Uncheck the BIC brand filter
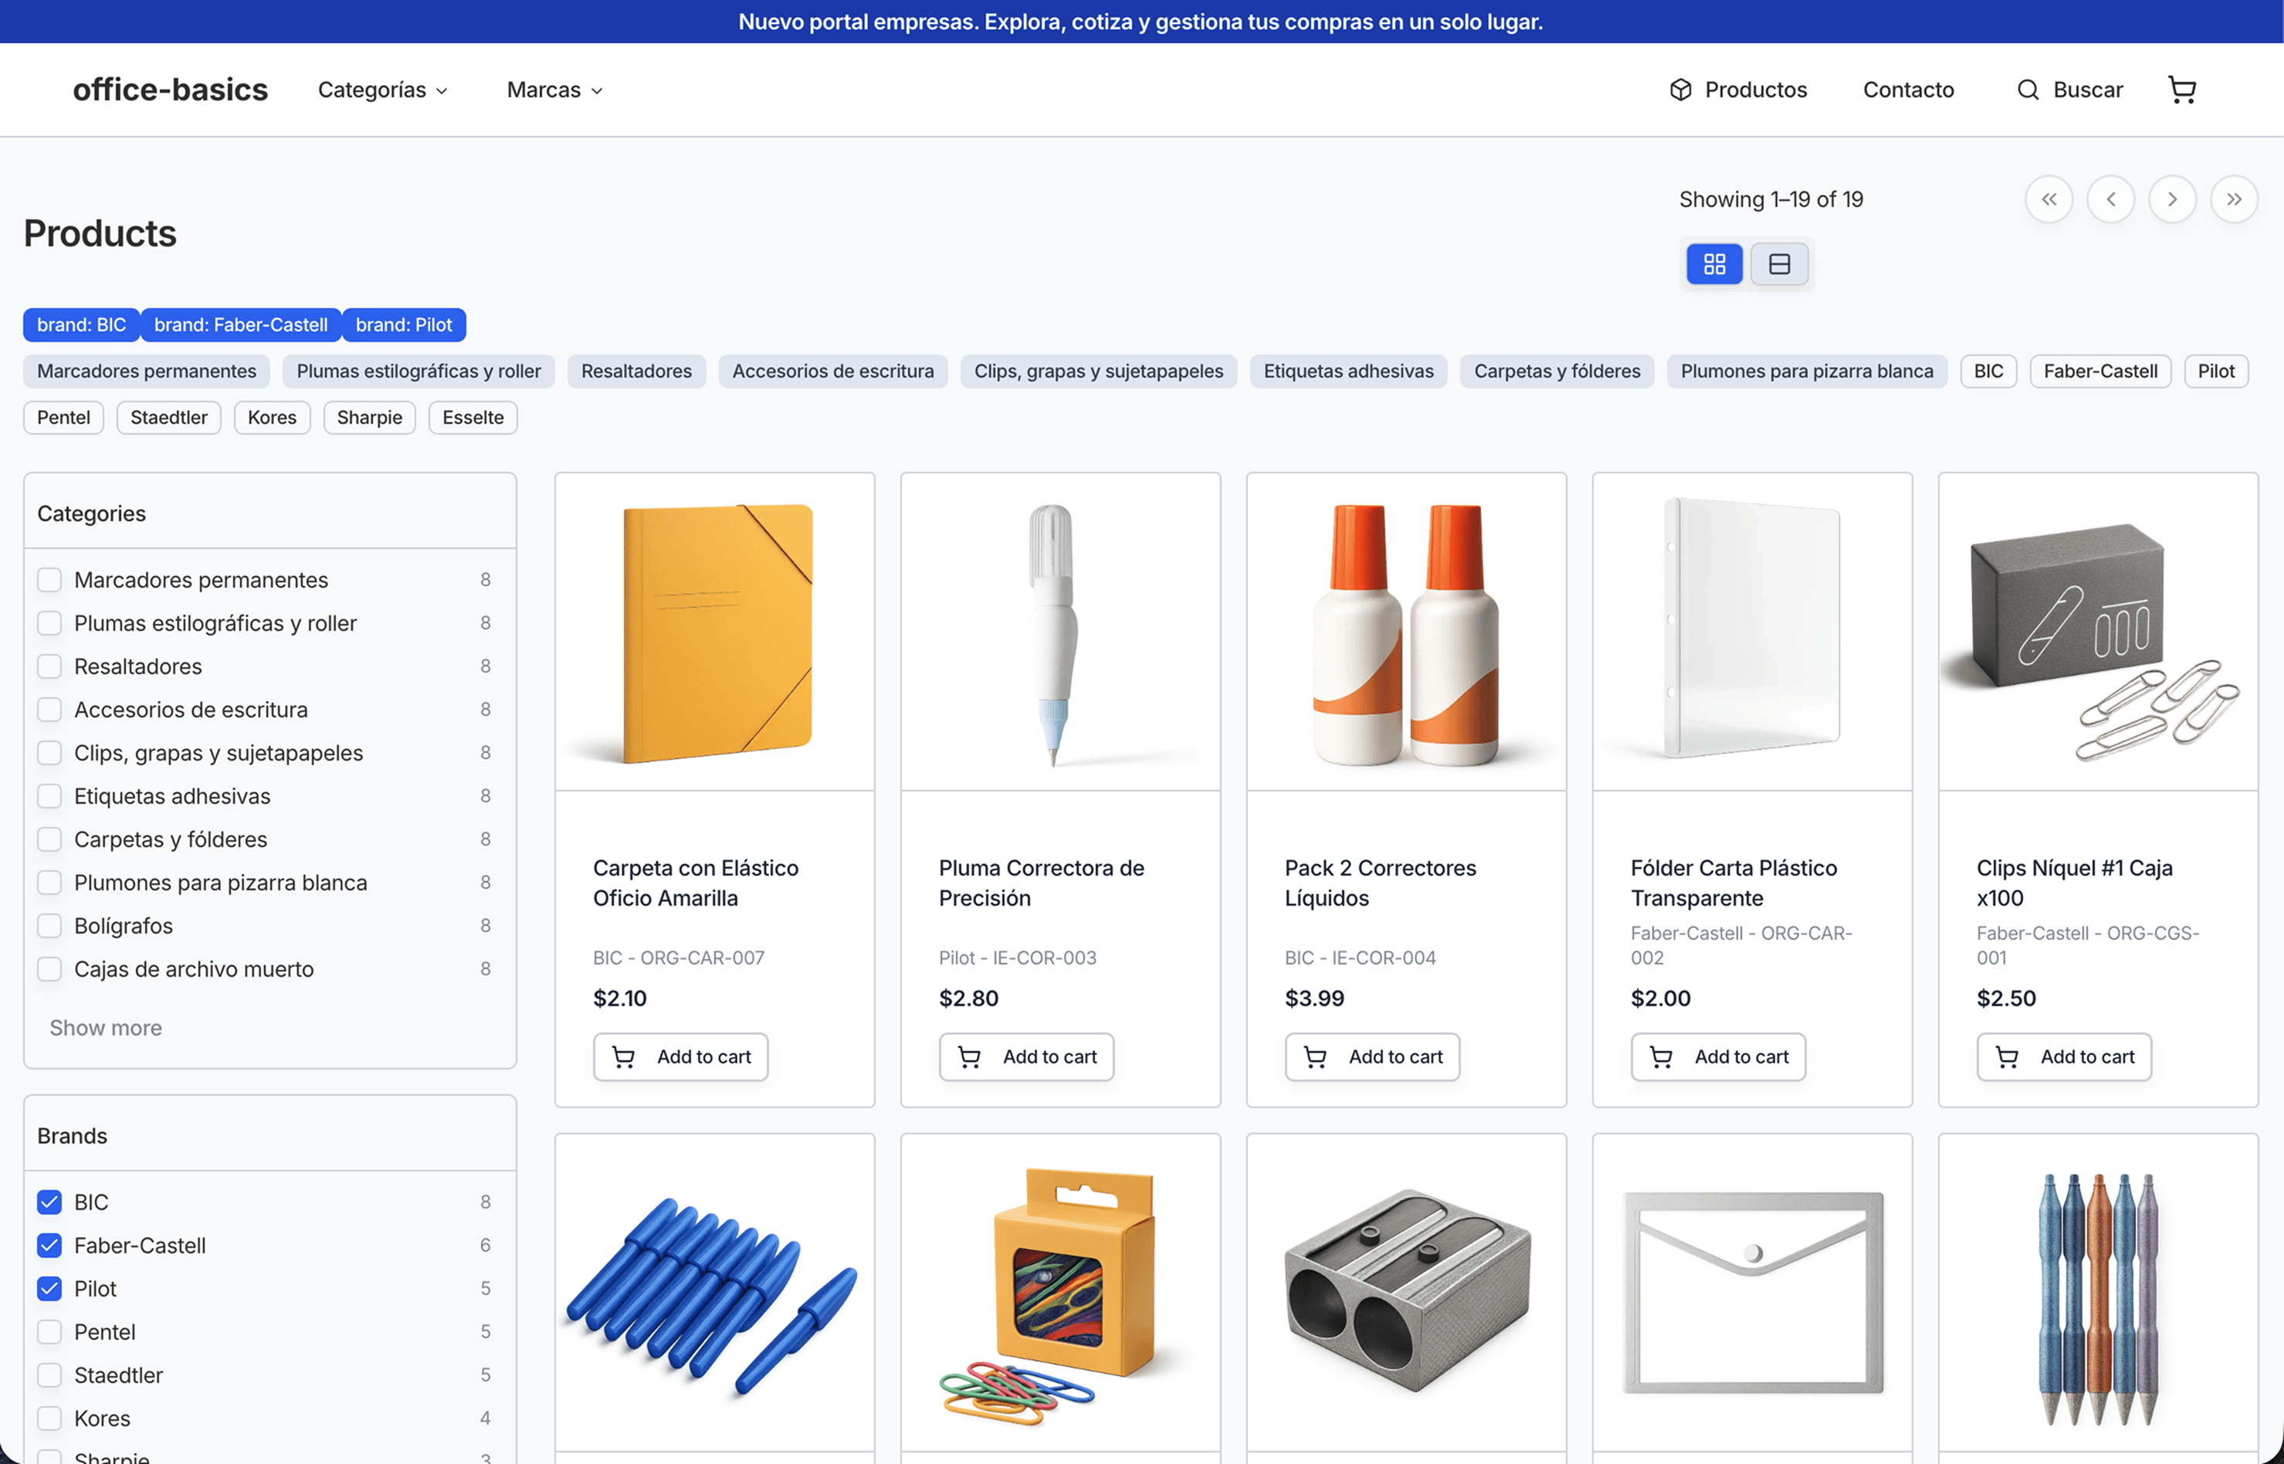The height and width of the screenshot is (1464, 2284). 49,1201
